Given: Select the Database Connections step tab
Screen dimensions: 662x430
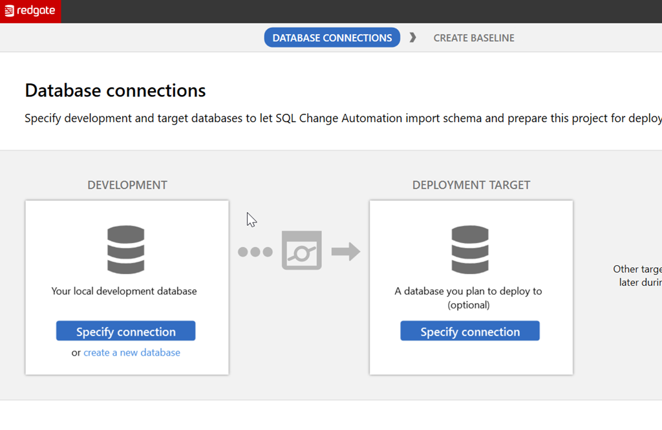Looking at the screenshot, I should (x=332, y=38).
